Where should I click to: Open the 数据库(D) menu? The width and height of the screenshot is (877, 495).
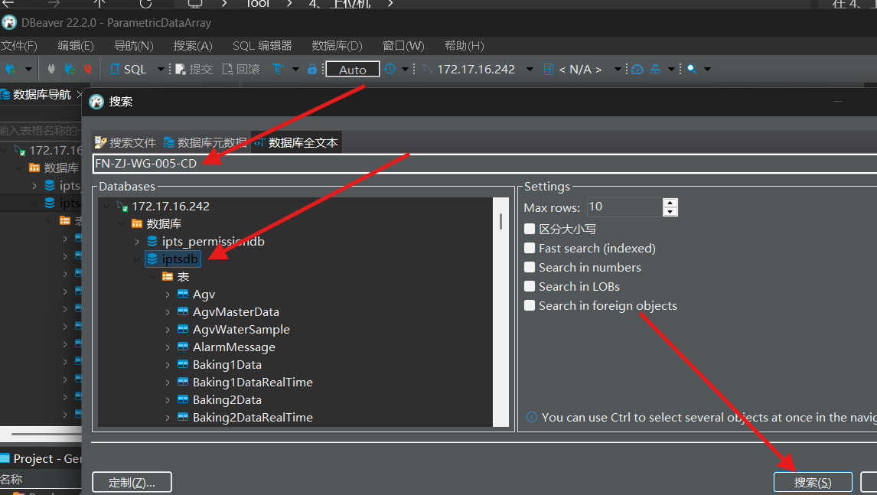337,46
